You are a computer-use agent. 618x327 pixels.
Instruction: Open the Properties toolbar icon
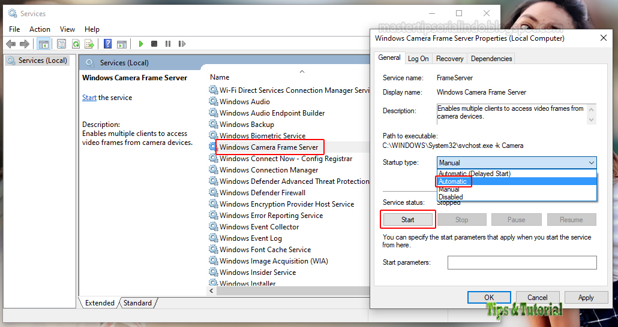tap(61, 44)
